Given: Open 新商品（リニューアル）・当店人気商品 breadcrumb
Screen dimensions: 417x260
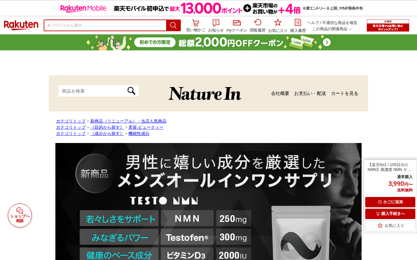Looking at the screenshot, I should [128, 121].
